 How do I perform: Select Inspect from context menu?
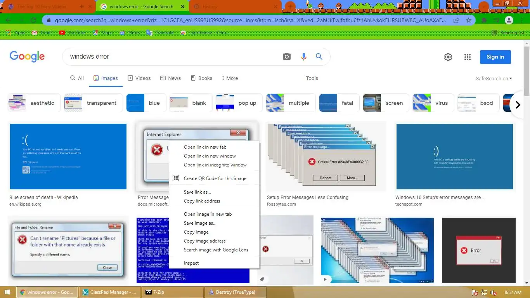tap(214, 263)
